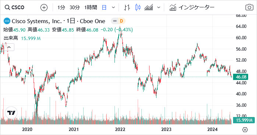The height and width of the screenshot is (135, 257).
Task: Click the 64.00 price axis label
Action: [x=241, y=26]
